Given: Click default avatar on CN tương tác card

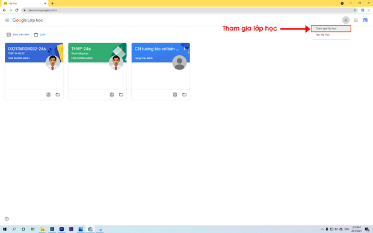Looking at the screenshot, I should 179,62.
